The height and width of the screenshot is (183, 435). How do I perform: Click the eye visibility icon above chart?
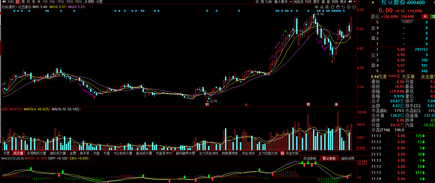[x=316, y=7]
